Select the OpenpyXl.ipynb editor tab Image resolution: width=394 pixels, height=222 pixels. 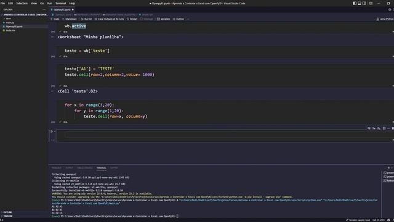point(62,10)
